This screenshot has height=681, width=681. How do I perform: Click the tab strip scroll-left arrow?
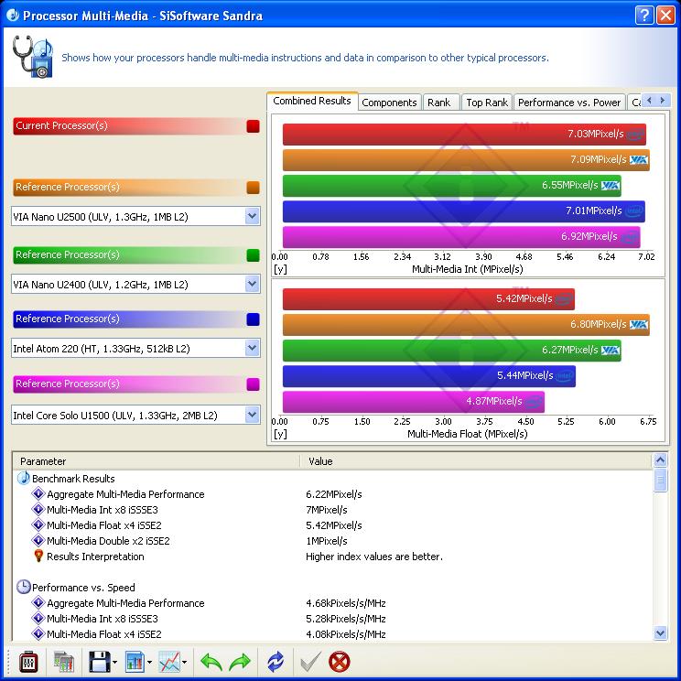(x=649, y=101)
